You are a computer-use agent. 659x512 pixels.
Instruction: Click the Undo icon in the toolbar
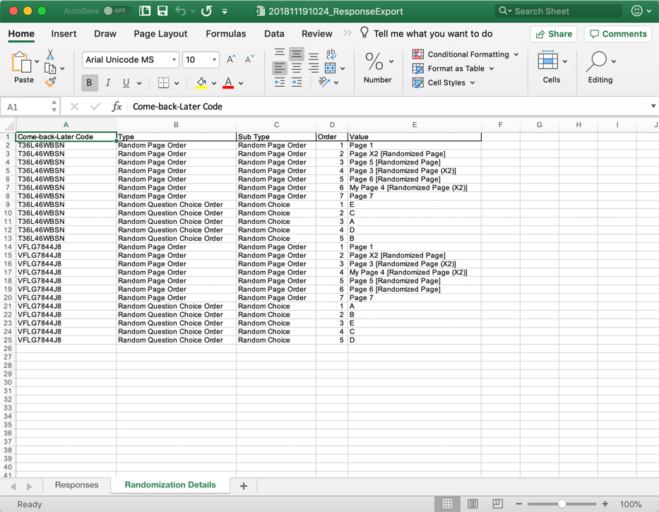coord(180,11)
